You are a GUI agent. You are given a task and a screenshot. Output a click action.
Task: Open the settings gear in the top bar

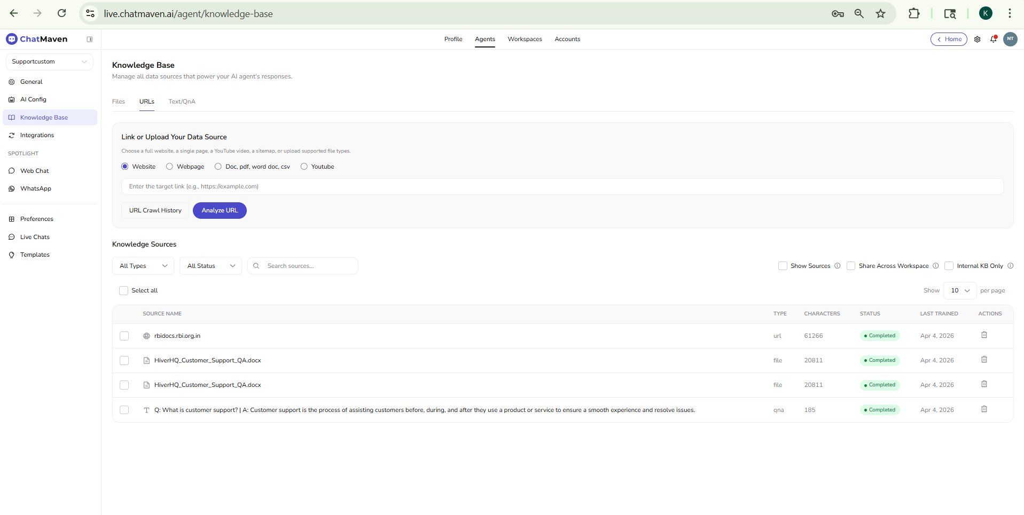[977, 39]
